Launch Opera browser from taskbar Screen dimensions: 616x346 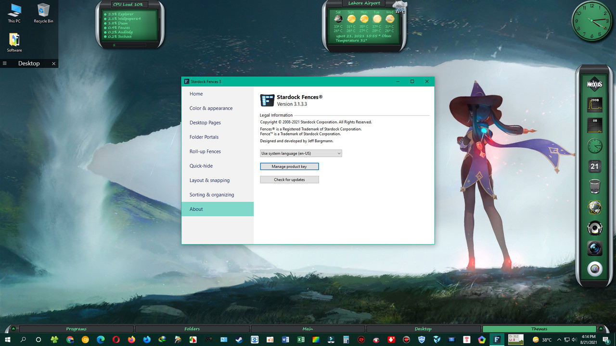116,340
